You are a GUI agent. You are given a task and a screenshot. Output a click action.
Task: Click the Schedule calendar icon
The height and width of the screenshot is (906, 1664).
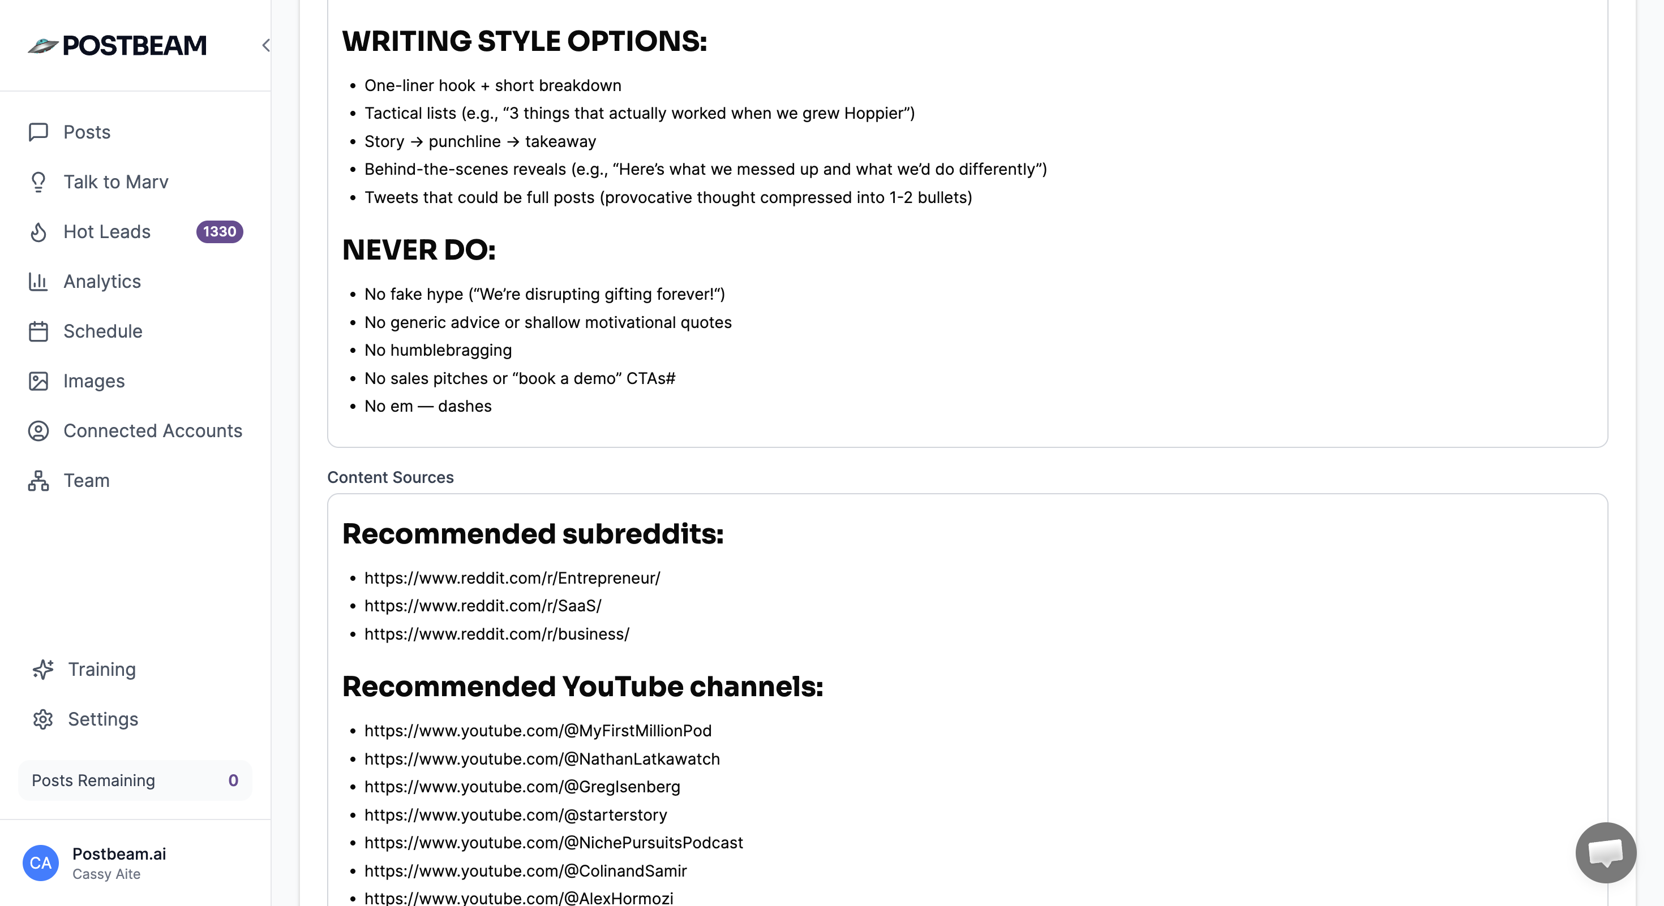pos(38,331)
